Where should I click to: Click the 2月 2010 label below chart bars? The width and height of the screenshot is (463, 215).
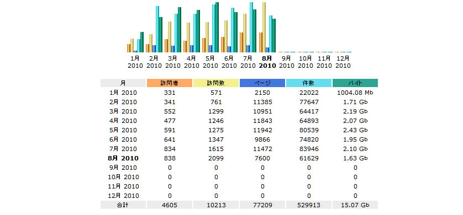coord(154,62)
